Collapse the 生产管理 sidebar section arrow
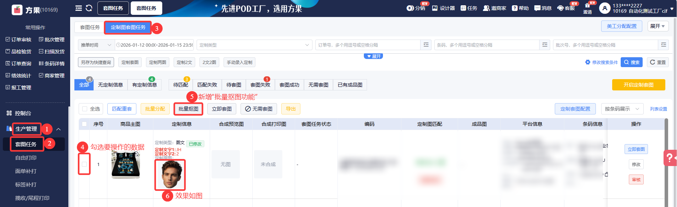 click(59, 129)
